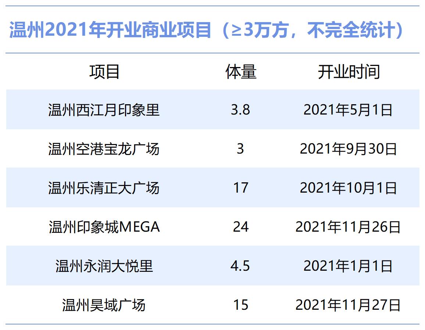425x330 pixels.
Task: Click the 3.8 volume value
Action: [241, 110]
